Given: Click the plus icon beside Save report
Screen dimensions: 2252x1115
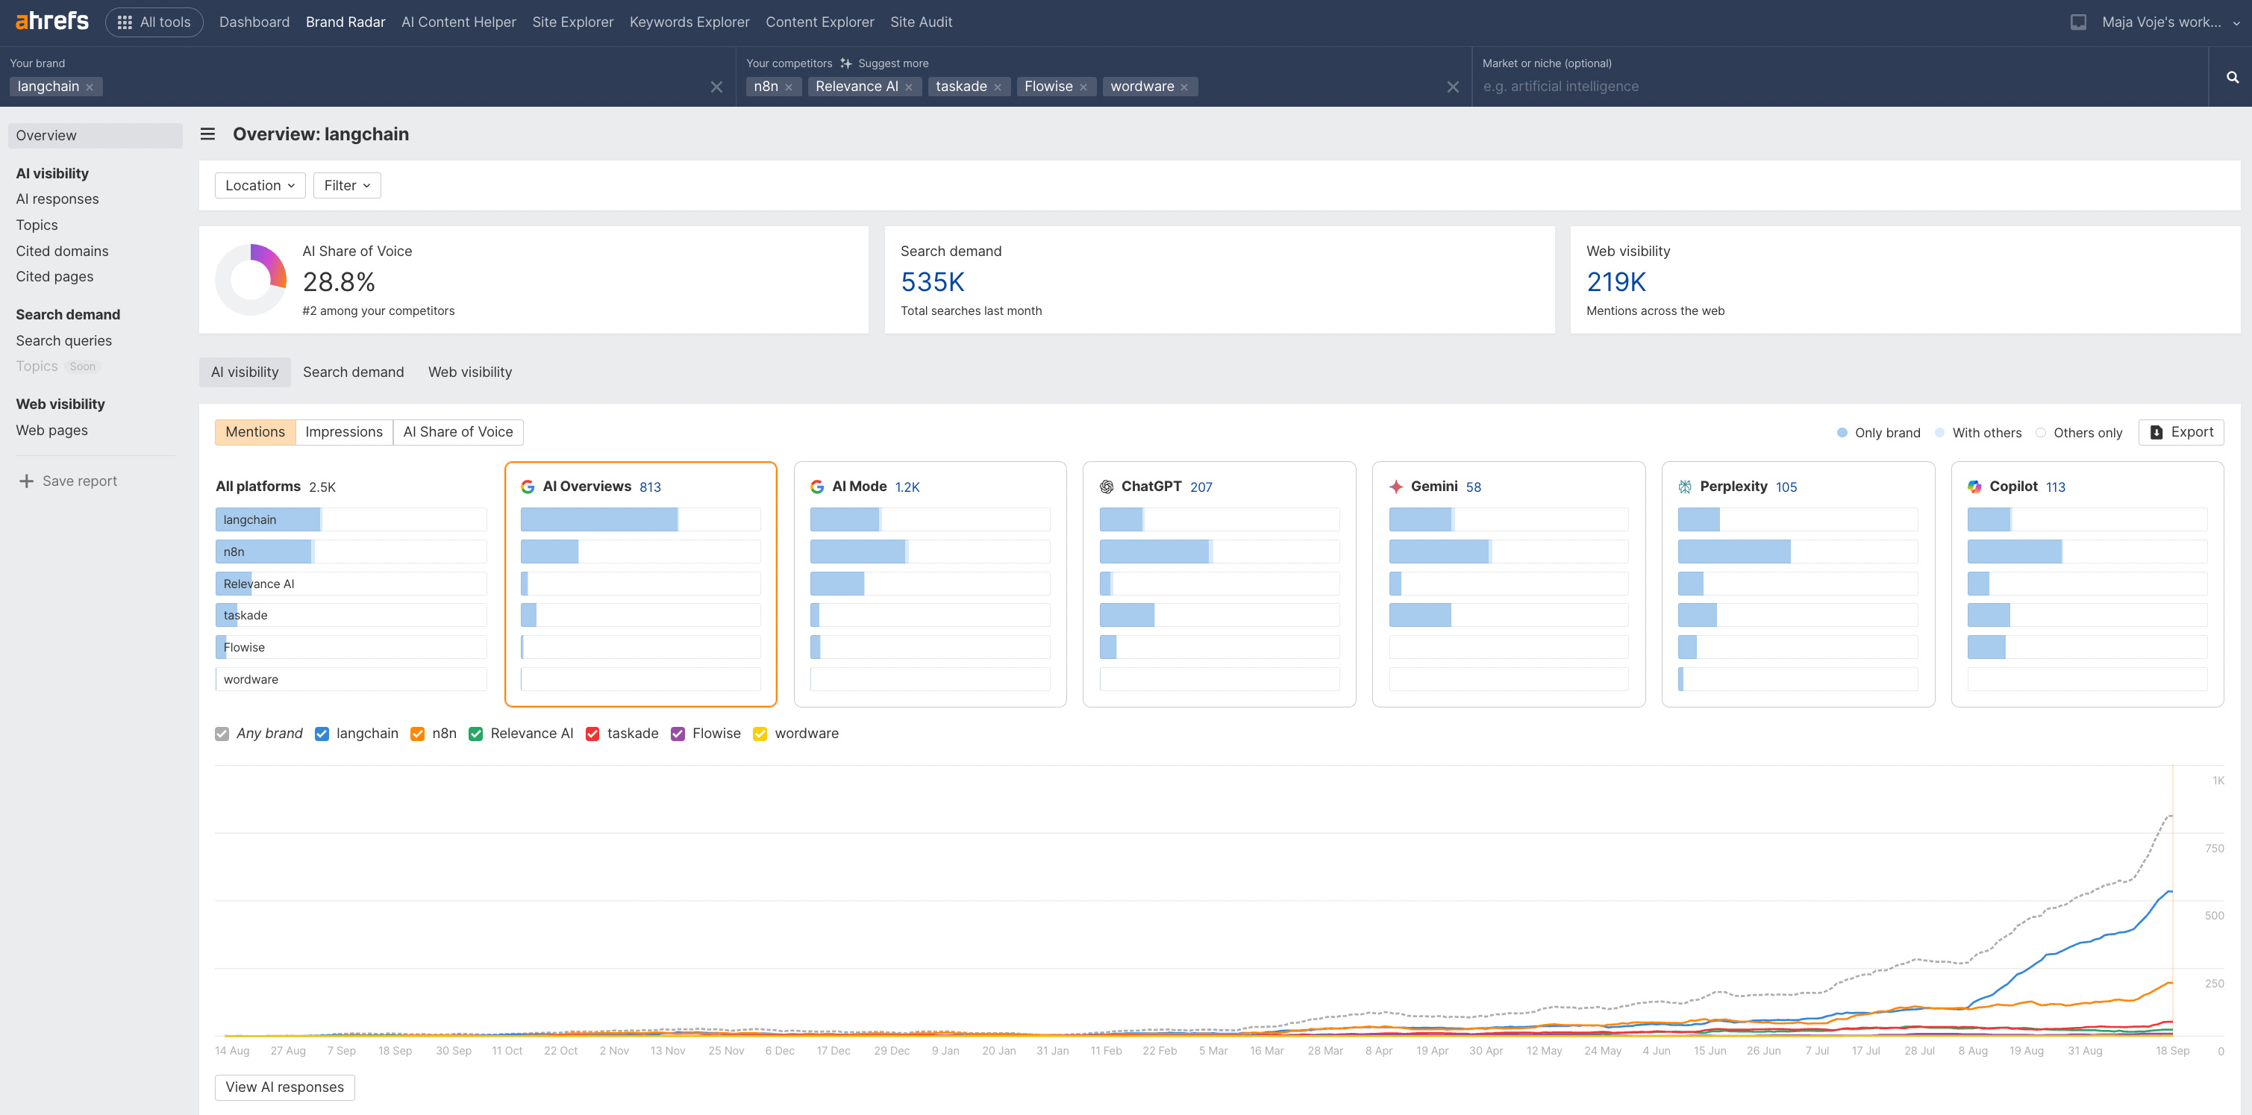Looking at the screenshot, I should click(26, 481).
